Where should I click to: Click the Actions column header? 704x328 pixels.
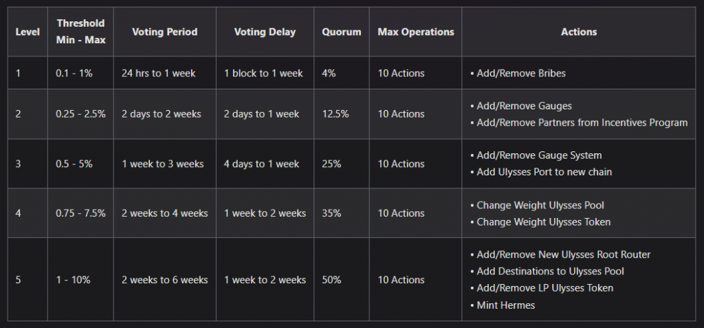pyautogui.click(x=579, y=32)
